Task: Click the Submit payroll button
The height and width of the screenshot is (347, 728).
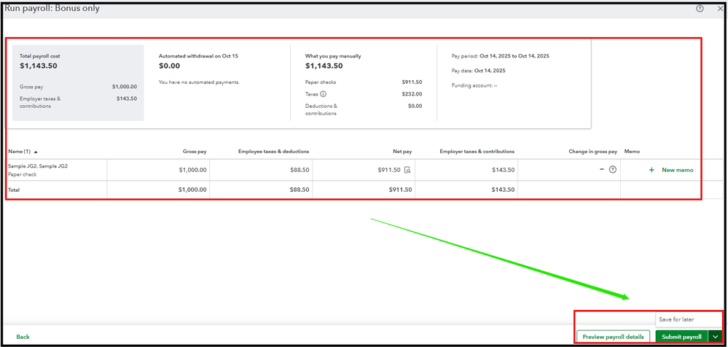Action: (681, 336)
